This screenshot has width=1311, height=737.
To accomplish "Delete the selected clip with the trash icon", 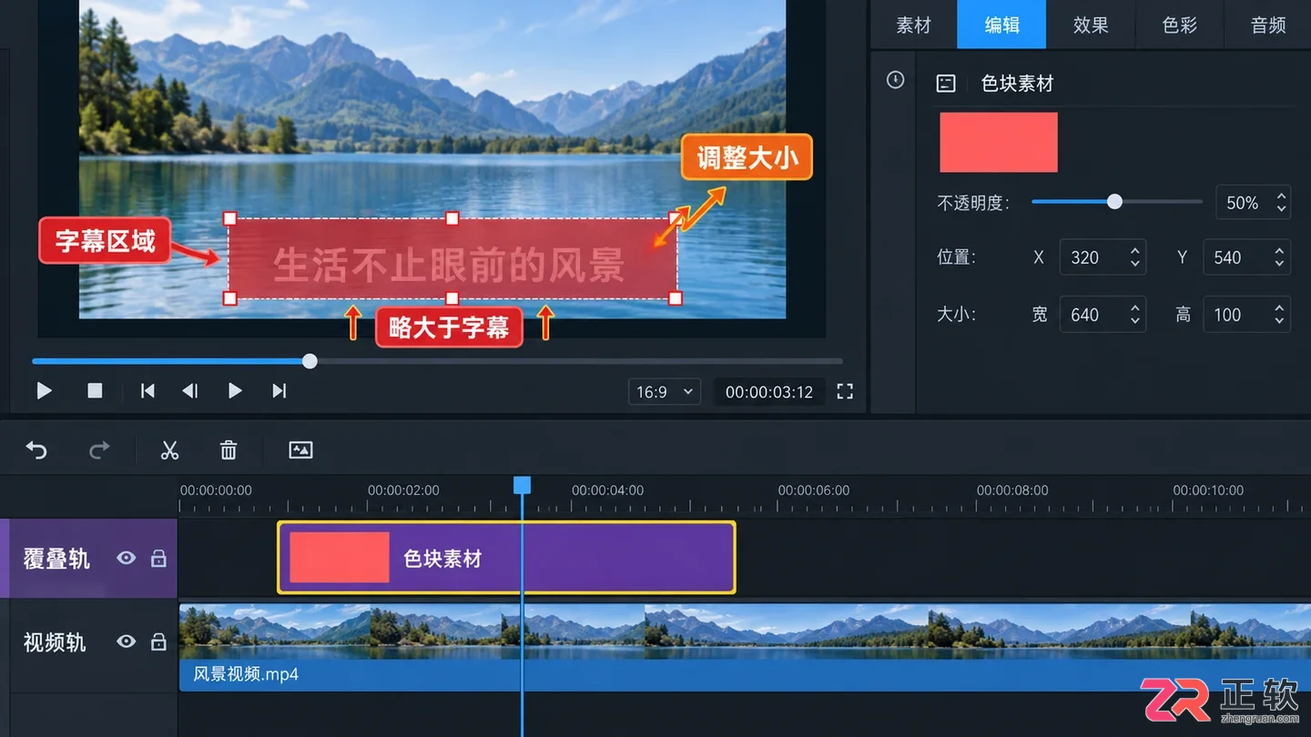I will tap(229, 449).
